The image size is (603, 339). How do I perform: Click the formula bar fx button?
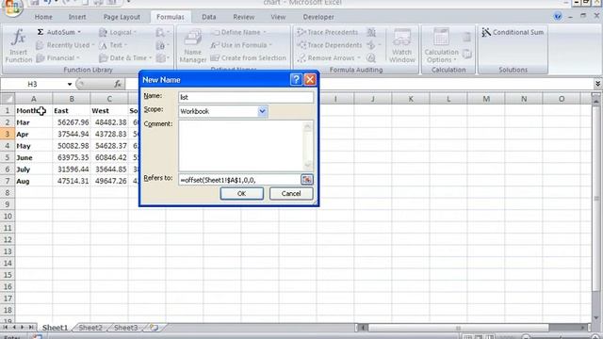[118, 84]
